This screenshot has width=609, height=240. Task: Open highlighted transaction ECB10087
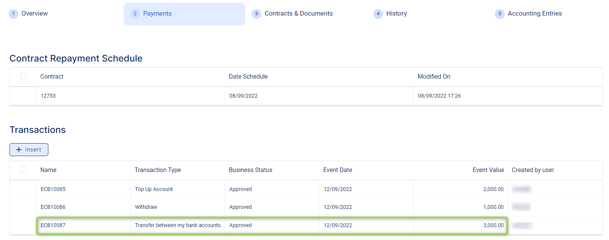pyautogui.click(x=53, y=226)
